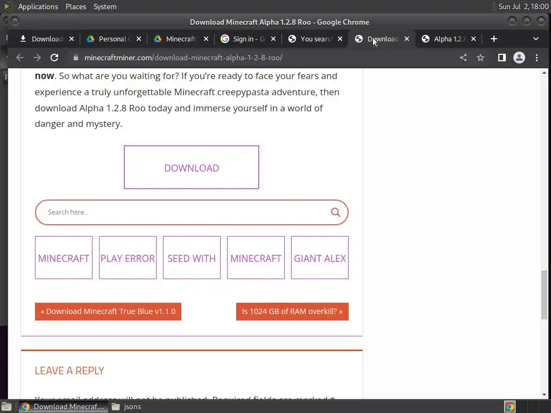Click the search magnifier icon
This screenshot has height=413, width=551.
tap(335, 212)
